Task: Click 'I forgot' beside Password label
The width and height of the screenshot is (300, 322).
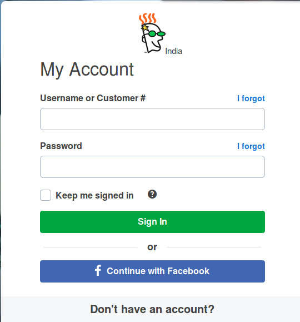Action: pos(251,146)
